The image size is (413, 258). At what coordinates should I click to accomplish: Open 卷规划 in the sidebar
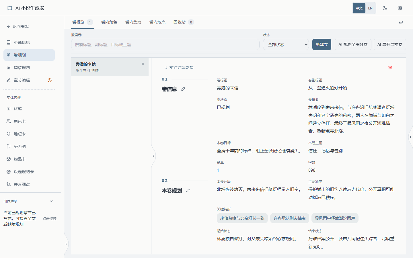[29, 55]
